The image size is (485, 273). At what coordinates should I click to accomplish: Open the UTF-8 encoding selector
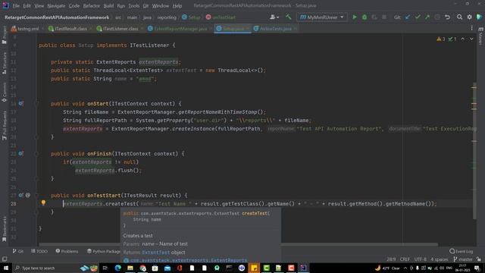[x=421, y=259]
